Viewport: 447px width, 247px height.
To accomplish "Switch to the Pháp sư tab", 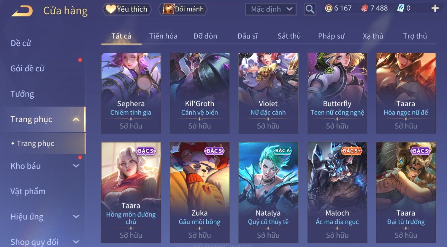I will (331, 36).
